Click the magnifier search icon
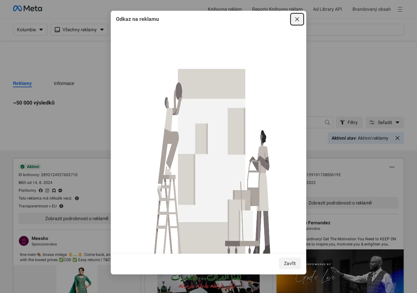Screen dimensions: 417x293 point(327,122)
